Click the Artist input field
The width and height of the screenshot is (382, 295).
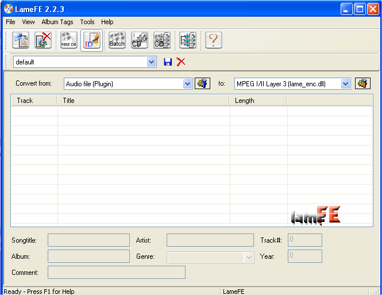coord(210,240)
